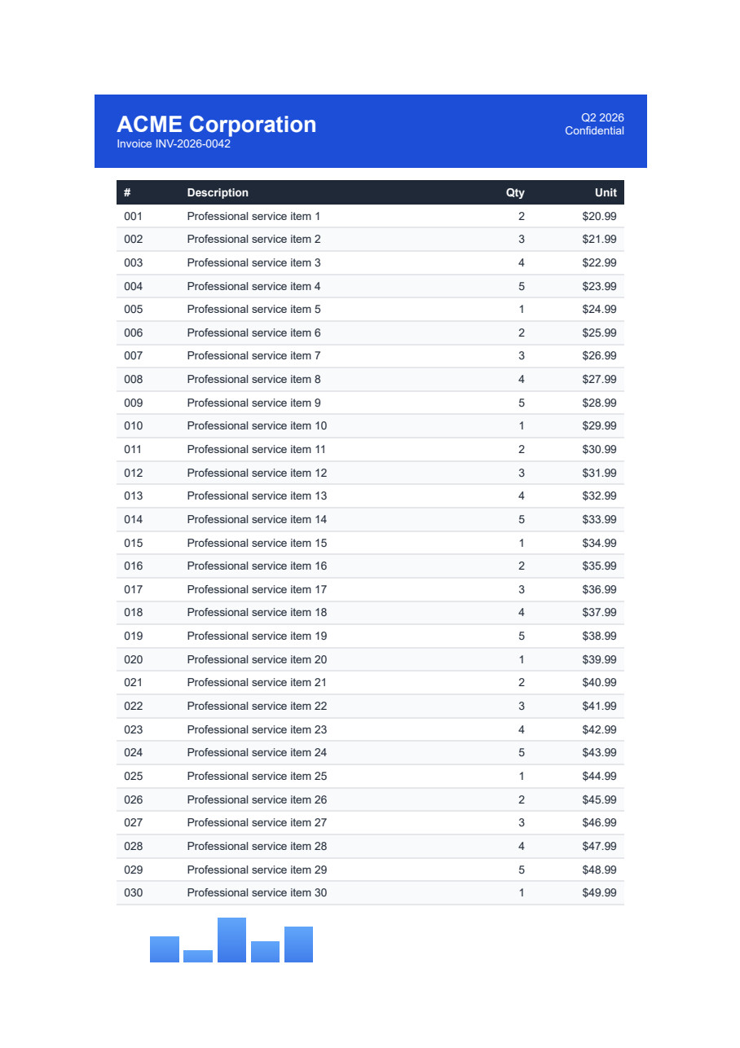This screenshot has height=1048, width=740.
Task: Click the tallest bar in the chart
Action: 231,940
